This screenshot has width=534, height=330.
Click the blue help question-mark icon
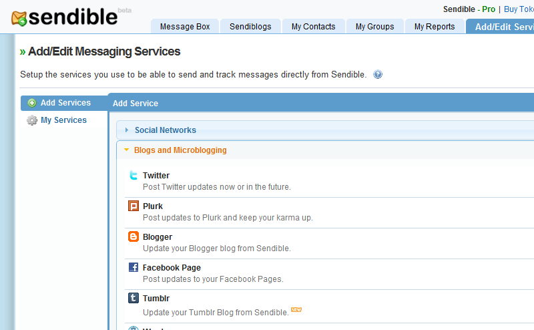tap(378, 75)
